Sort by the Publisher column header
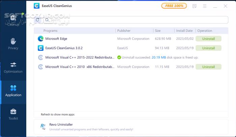This screenshot has width=236, height=137. tap(124, 31)
